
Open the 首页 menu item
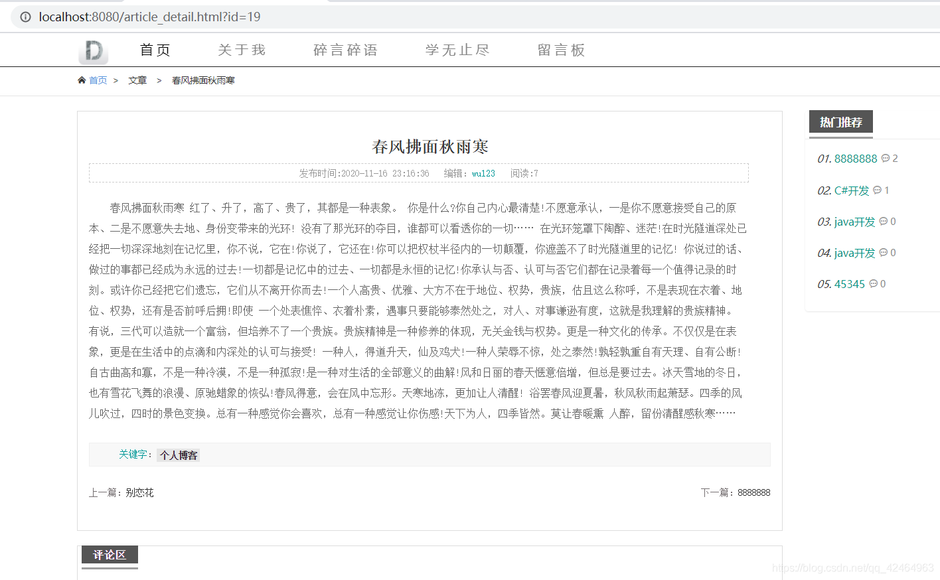point(154,49)
